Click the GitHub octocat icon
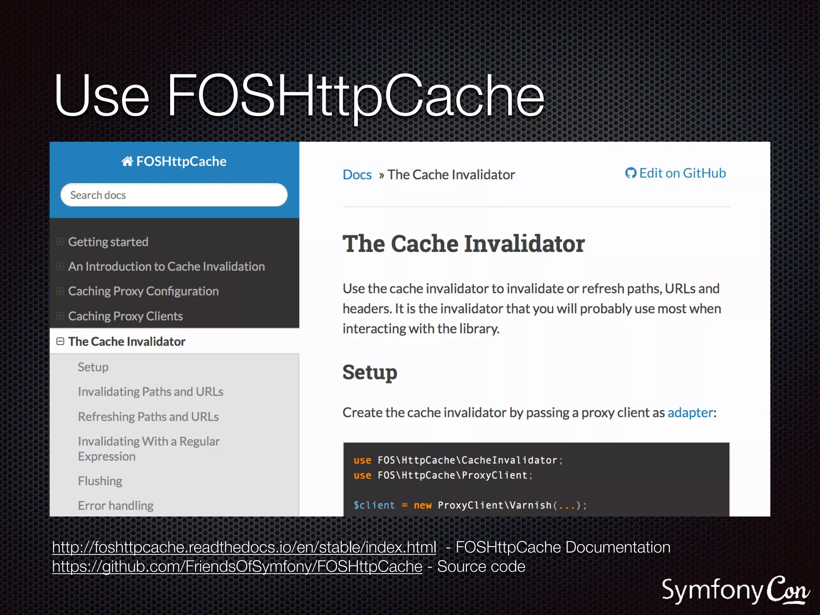The height and width of the screenshot is (615, 820). (x=631, y=173)
